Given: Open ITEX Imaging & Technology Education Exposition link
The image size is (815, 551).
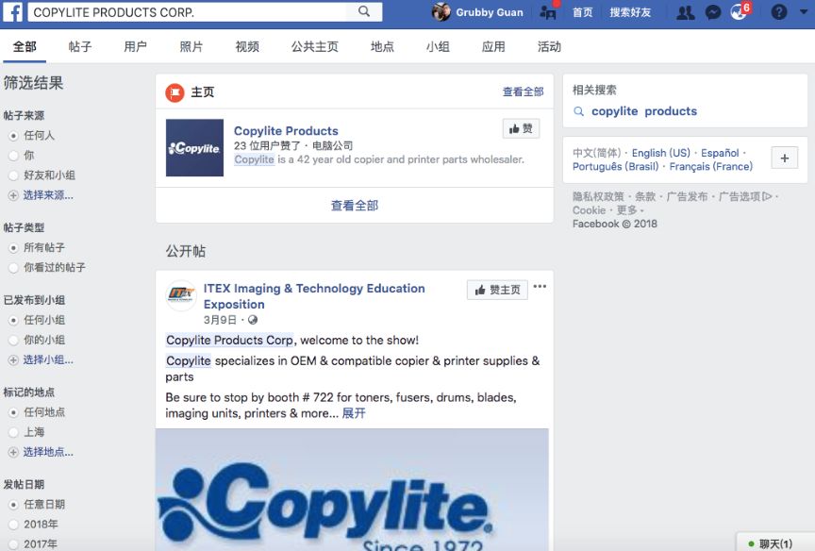Looking at the screenshot, I should (x=314, y=296).
